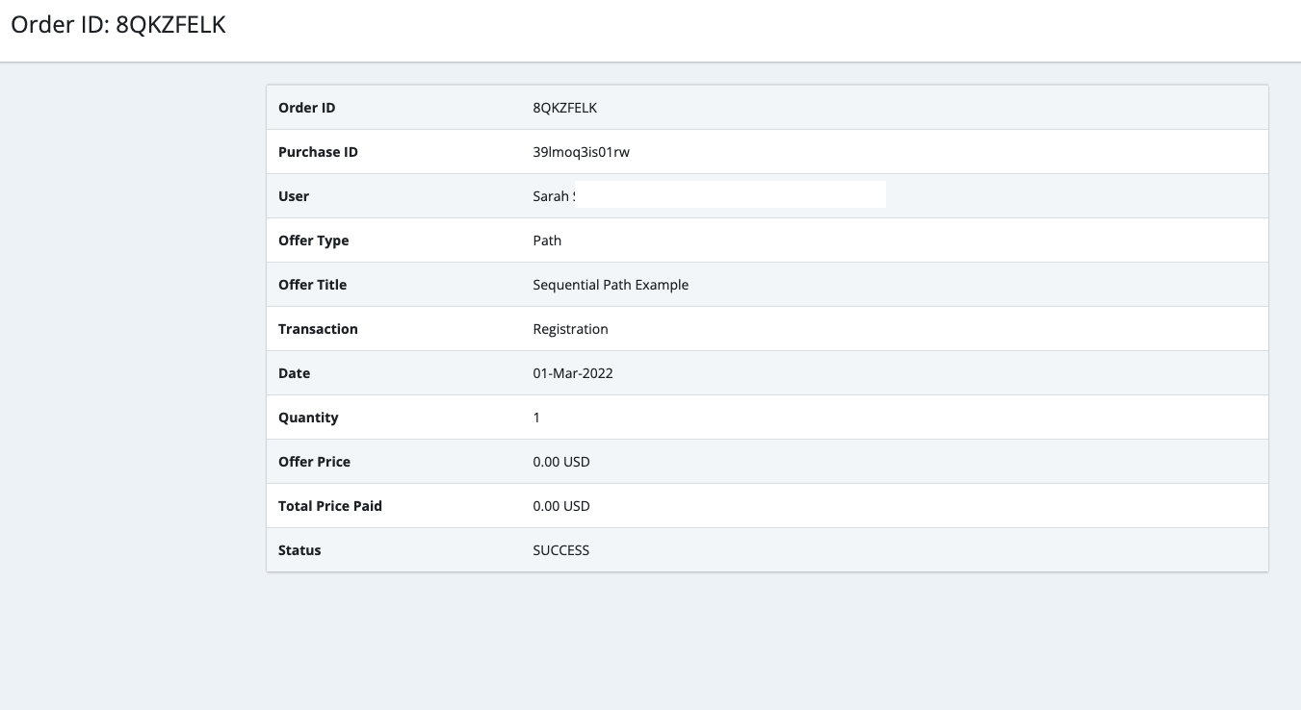The image size is (1301, 710).
Task: Select the purchase ID value 39lmoq3is01rw
Action: coord(581,152)
